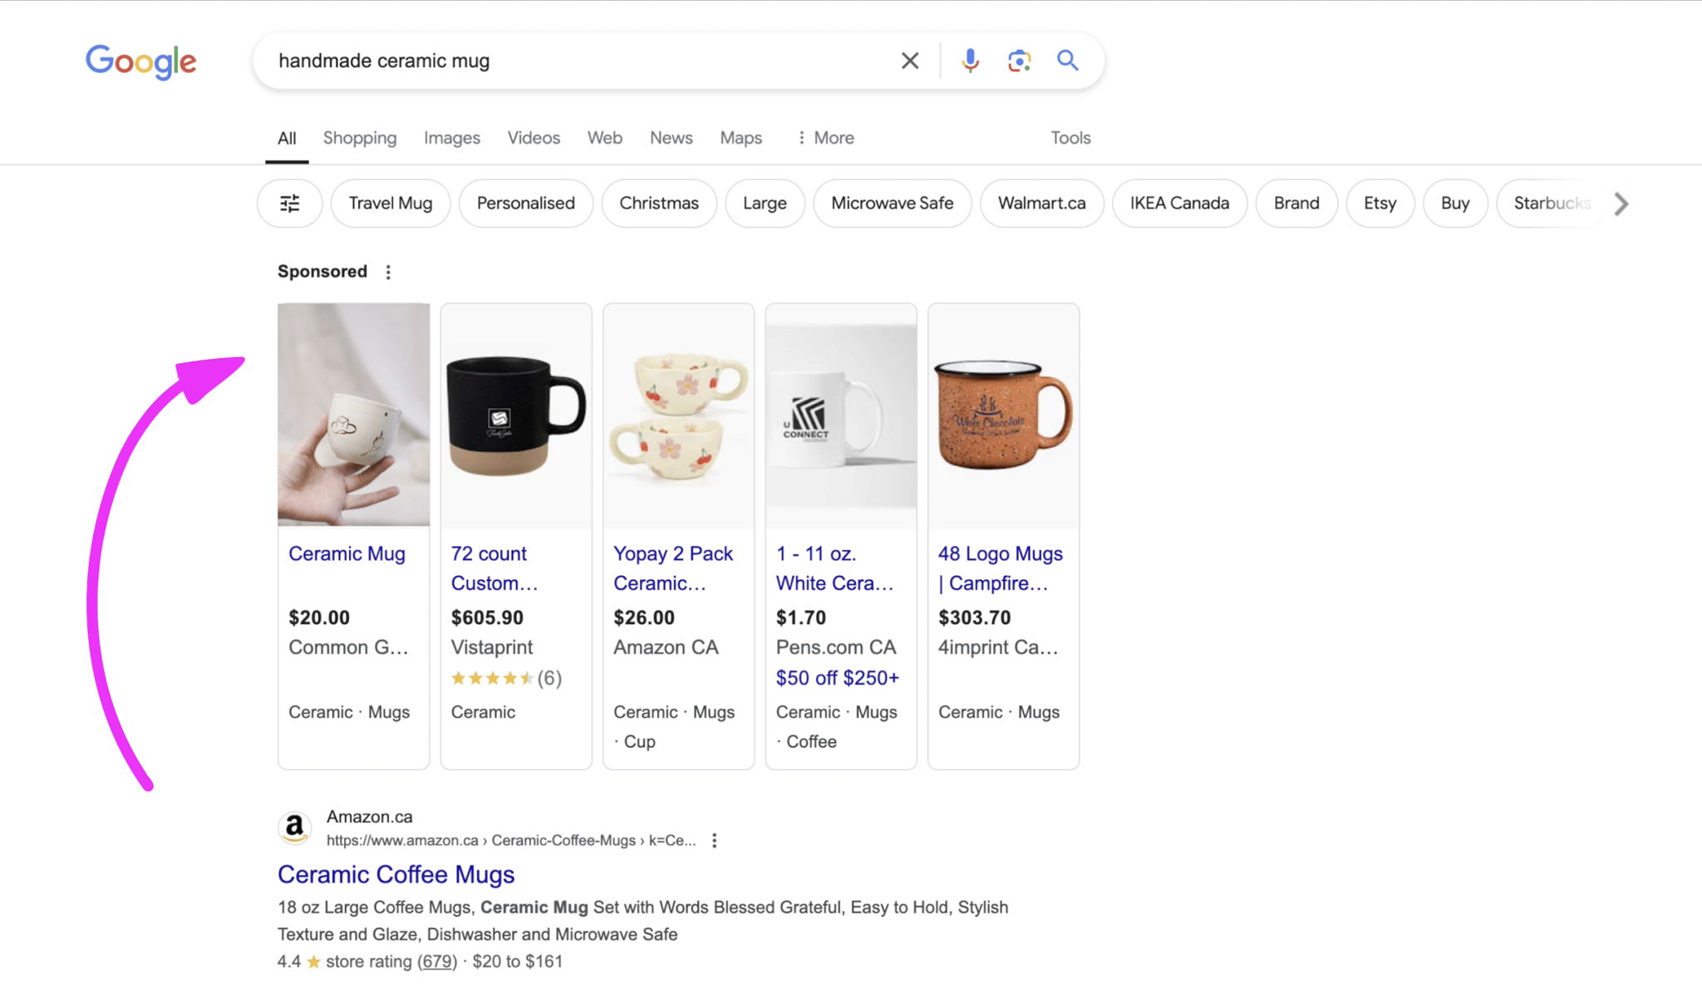
Task: Click the Amazon CA seller name
Action: pos(666,647)
